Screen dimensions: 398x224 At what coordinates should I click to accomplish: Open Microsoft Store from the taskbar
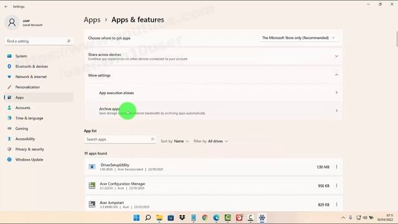point(171,218)
